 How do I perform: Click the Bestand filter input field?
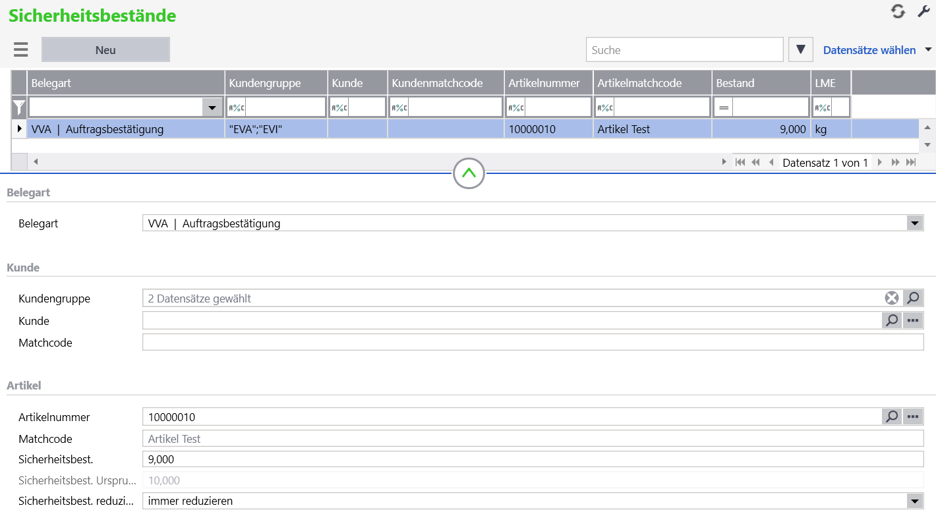click(771, 107)
